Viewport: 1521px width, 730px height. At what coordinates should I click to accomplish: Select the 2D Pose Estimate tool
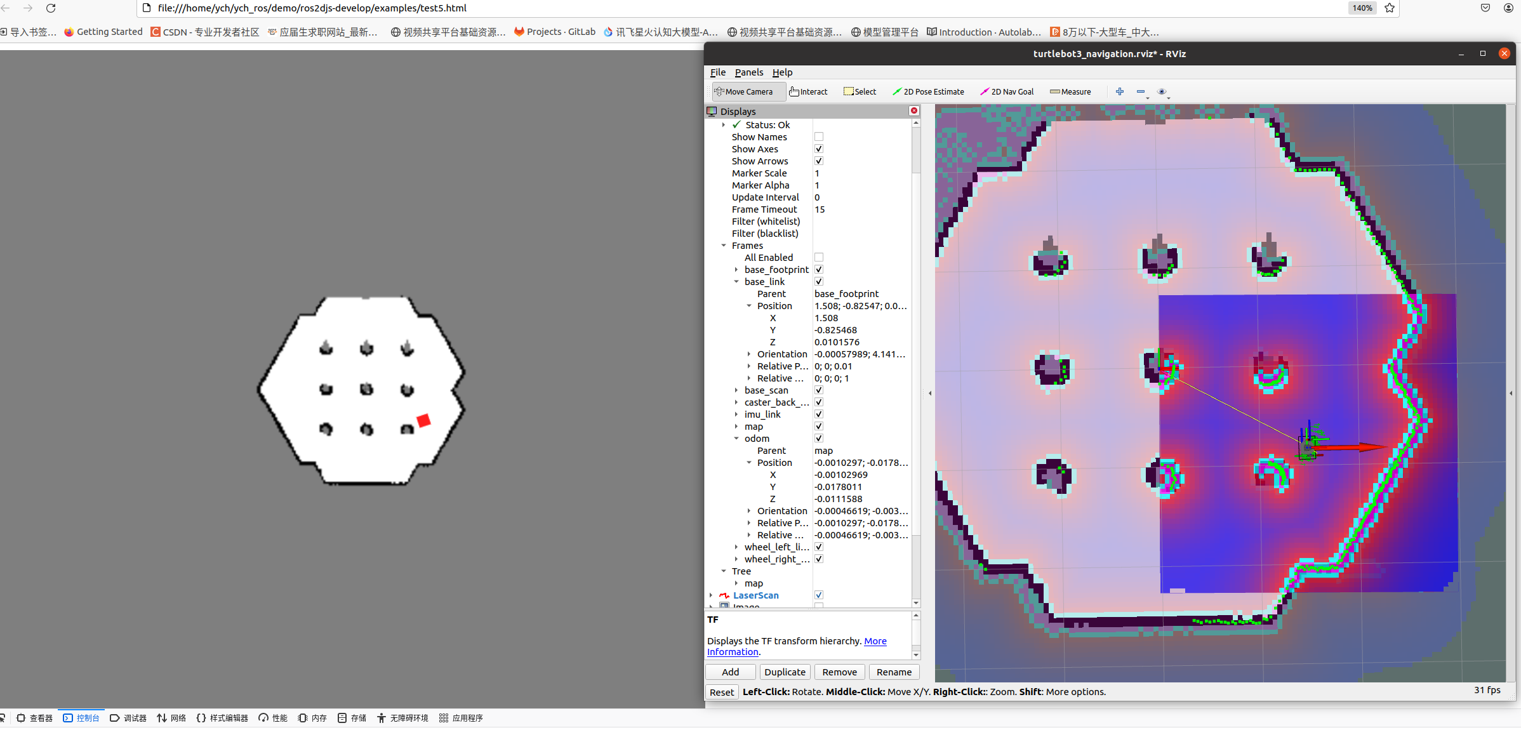tap(928, 91)
